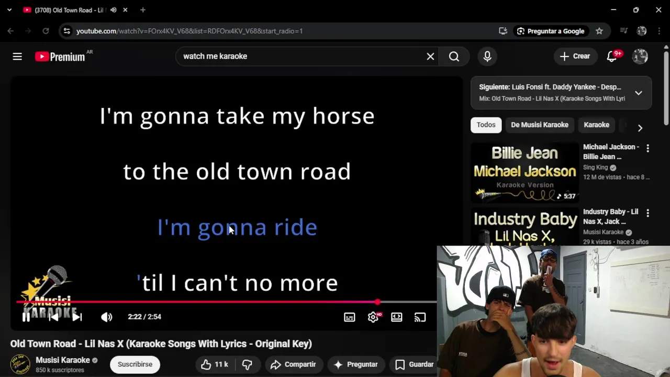Open the Preguntar AI button
Image resolution: width=670 pixels, height=377 pixels.
click(355, 364)
